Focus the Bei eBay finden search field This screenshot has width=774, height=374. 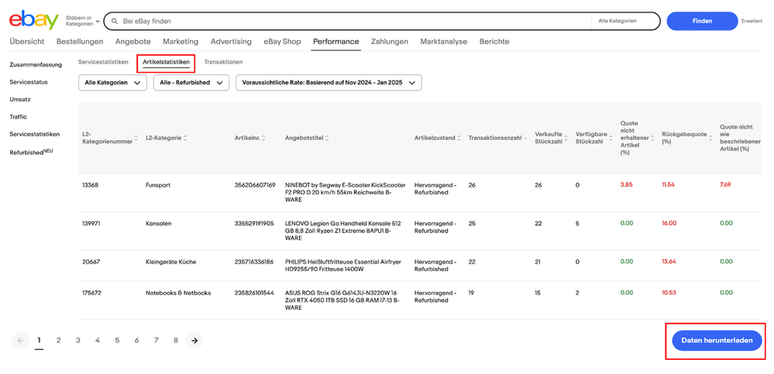point(349,21)
